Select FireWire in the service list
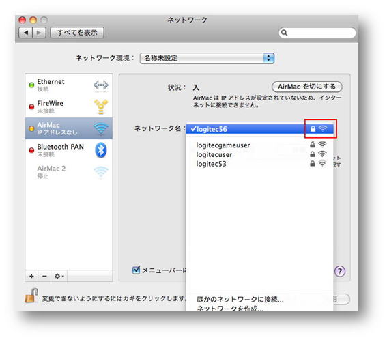 [69, 107]
